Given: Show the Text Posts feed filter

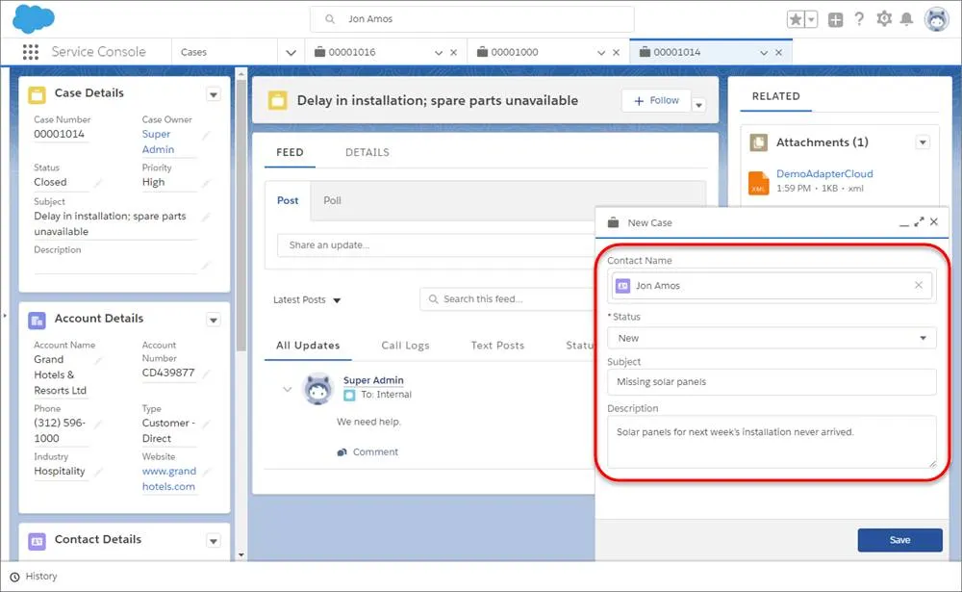Looking at the screenshot, I should (x=497, y=346).
